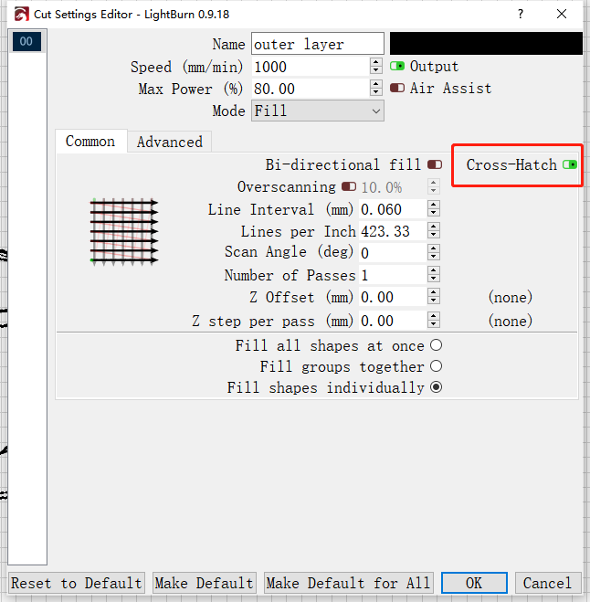Click the (none) text beside Z Offset

[x=511, y=297]
